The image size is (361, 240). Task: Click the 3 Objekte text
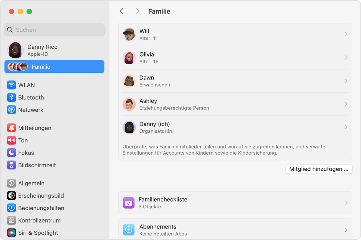click(150, 207)
